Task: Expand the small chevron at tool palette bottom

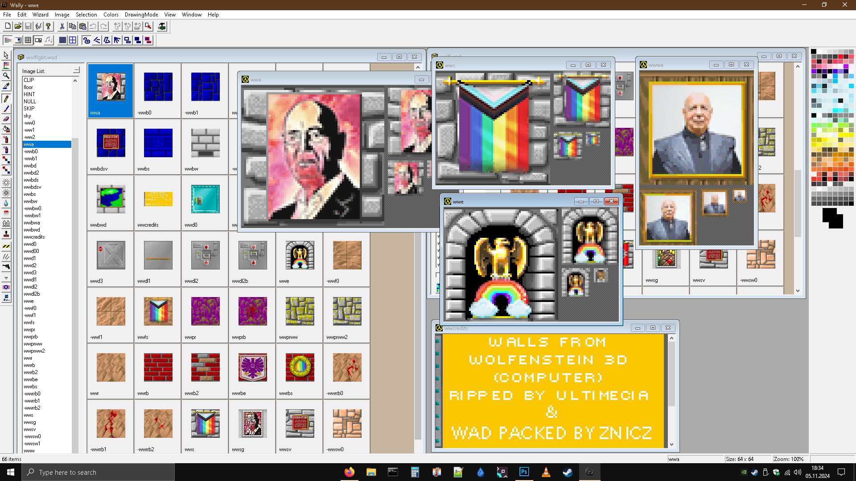Action: [x=6, y=277]
